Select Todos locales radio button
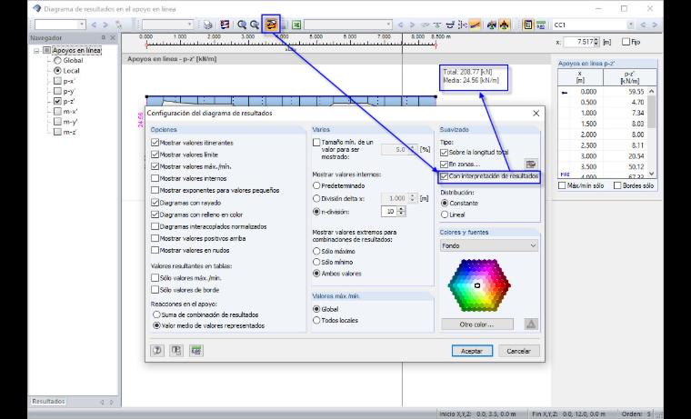The height and width of the screenshot is (419, 691). (x=316, y=320)
